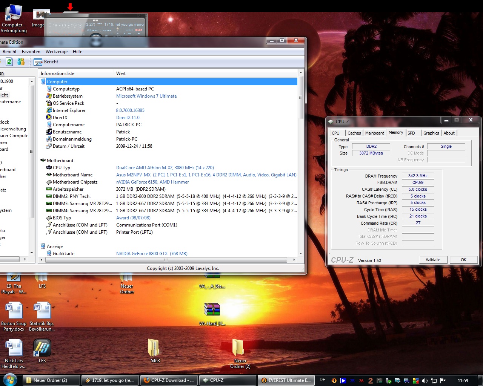Viewport: 483px width, 386px height.
Task: Switch to the Graphics tab in CPU-Z
Action: [431, 133]
